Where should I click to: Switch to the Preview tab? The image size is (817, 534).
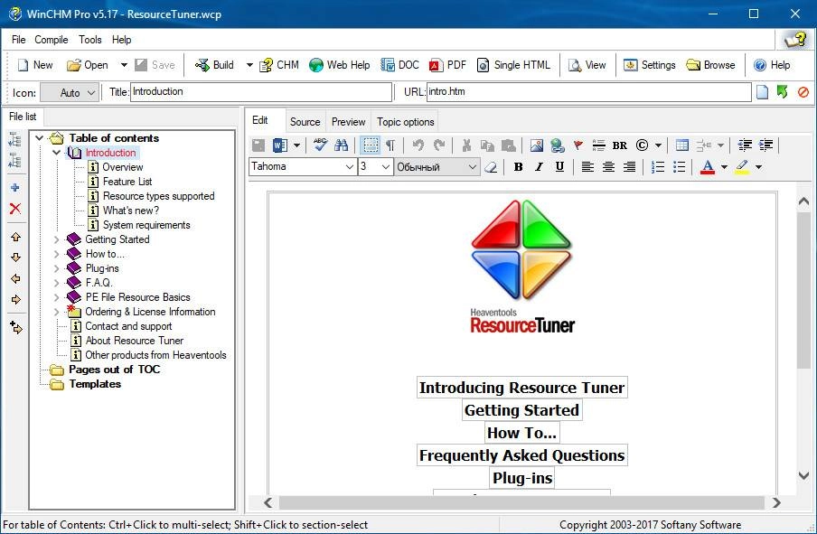[x=348, y=122]
